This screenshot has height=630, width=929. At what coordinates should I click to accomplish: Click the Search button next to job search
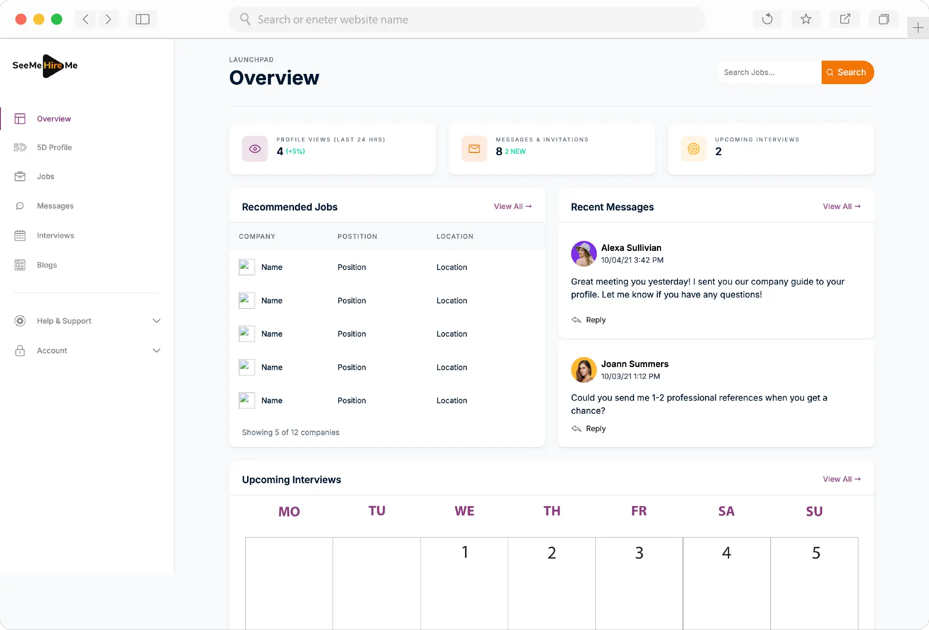tap(847, 72)
